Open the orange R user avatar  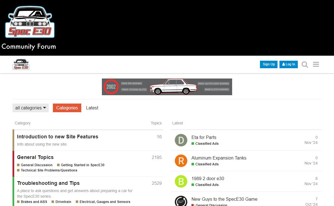pos(181,161)
